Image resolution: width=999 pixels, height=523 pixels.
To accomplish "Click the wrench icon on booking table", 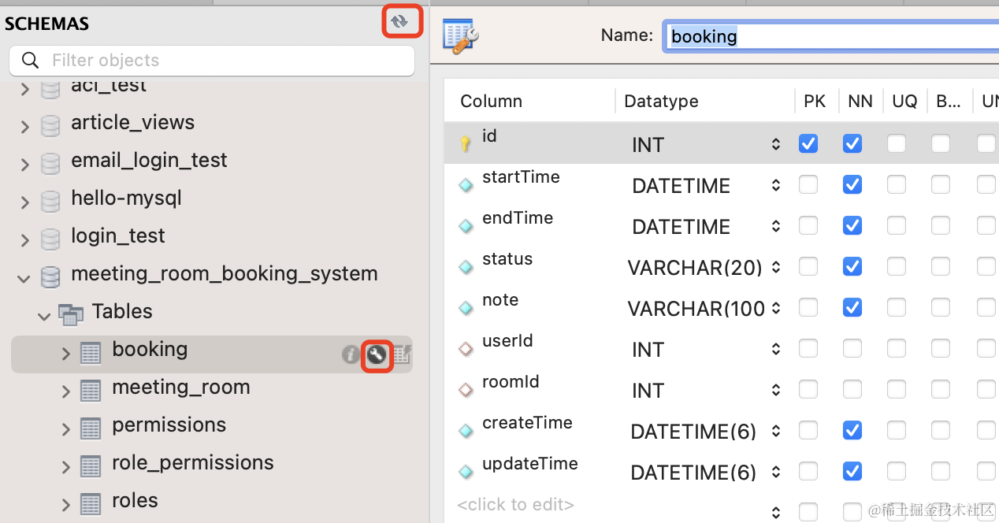I will (x=377, y=356).
